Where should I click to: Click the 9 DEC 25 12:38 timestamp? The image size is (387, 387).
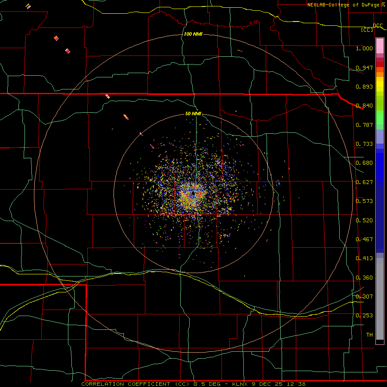(279, 384)
